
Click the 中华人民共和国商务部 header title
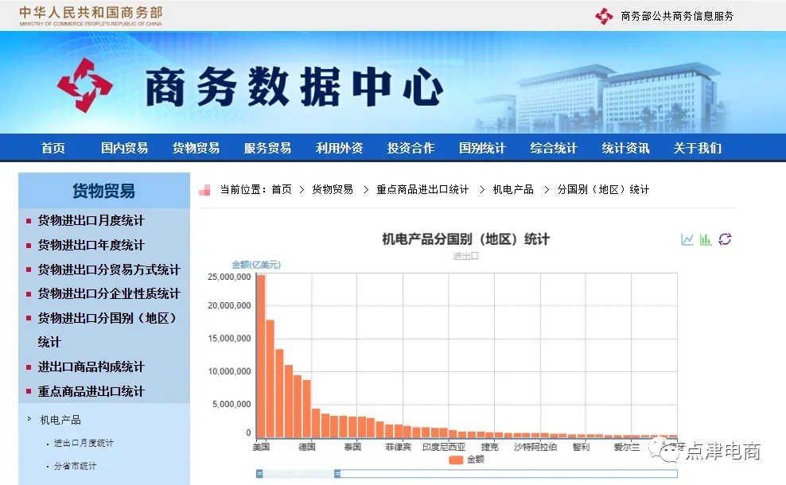point(91,12)
